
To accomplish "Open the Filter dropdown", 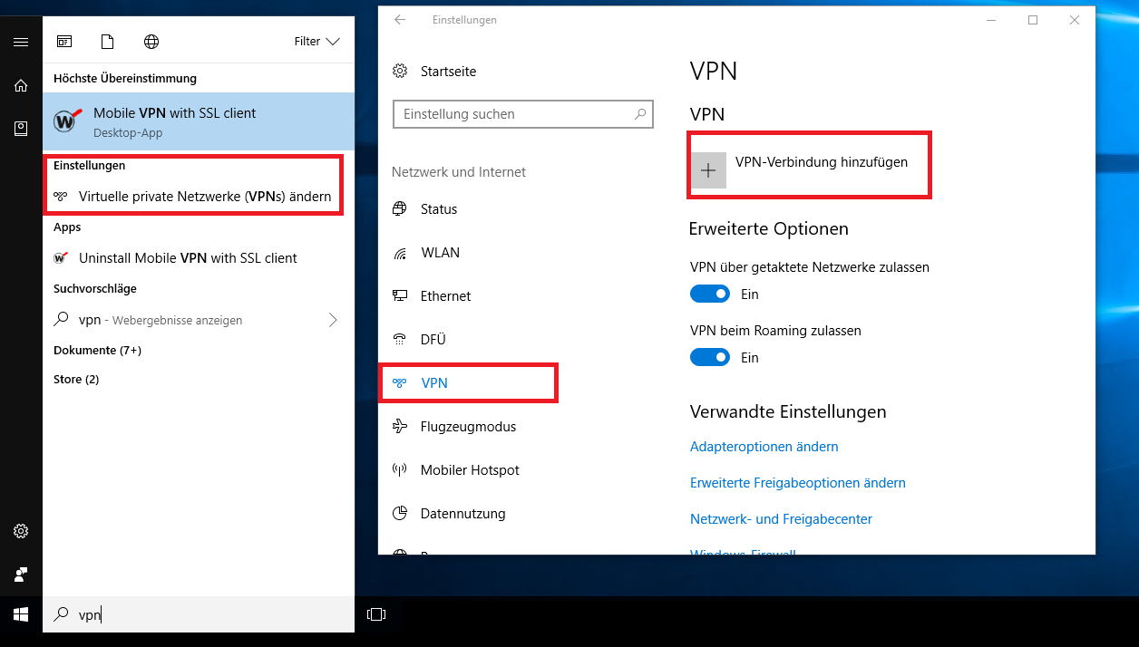I will tap(316, 42).
